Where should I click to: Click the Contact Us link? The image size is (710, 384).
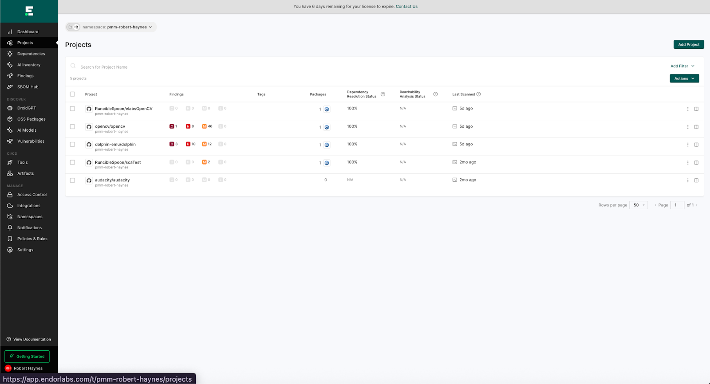click(406, 7)
